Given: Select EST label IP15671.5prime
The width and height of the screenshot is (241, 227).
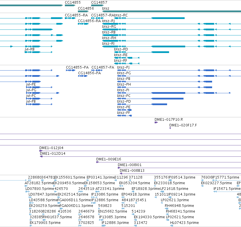Looking at the screenshot, I should pyautogui.click(x=227, y=189).
